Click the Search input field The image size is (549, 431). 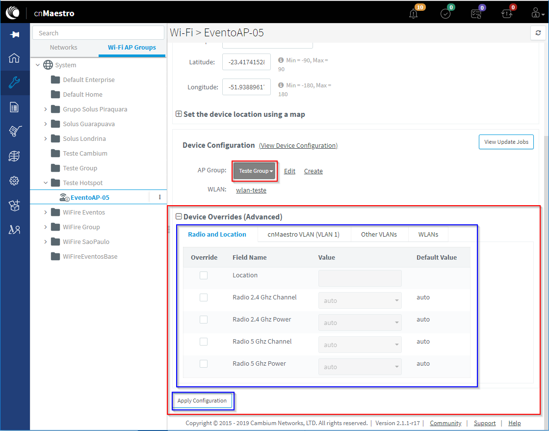[99, 33]
